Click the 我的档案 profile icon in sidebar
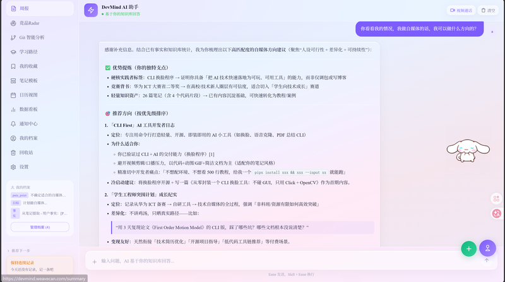 (13, 138)
